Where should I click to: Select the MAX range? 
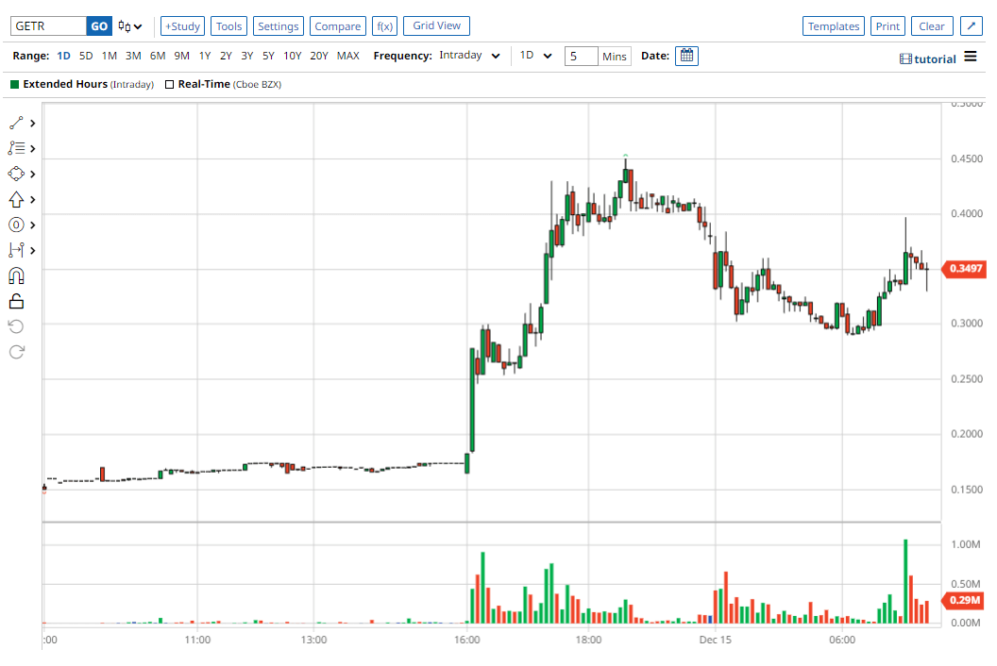click(347, 56)
